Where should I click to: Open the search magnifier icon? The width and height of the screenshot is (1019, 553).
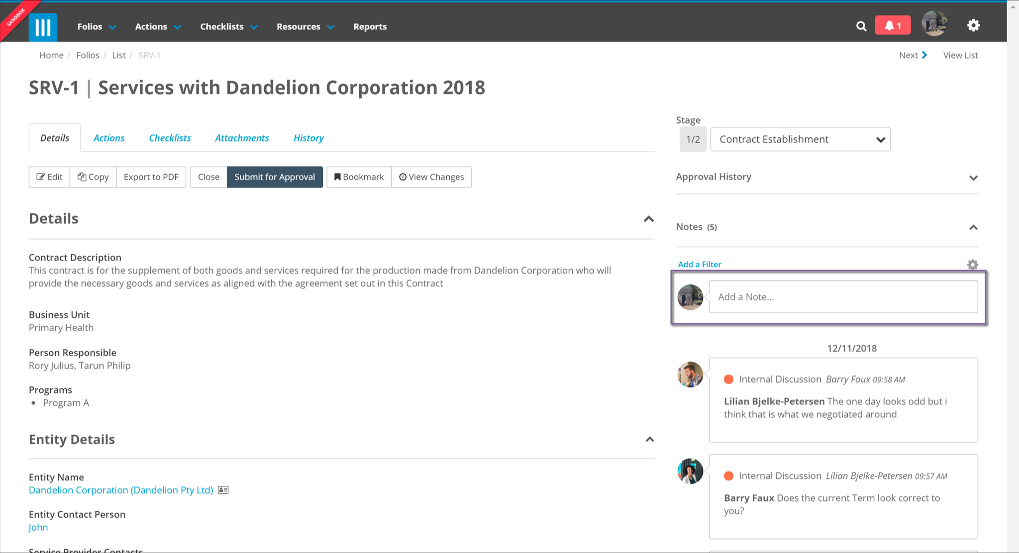861,26
